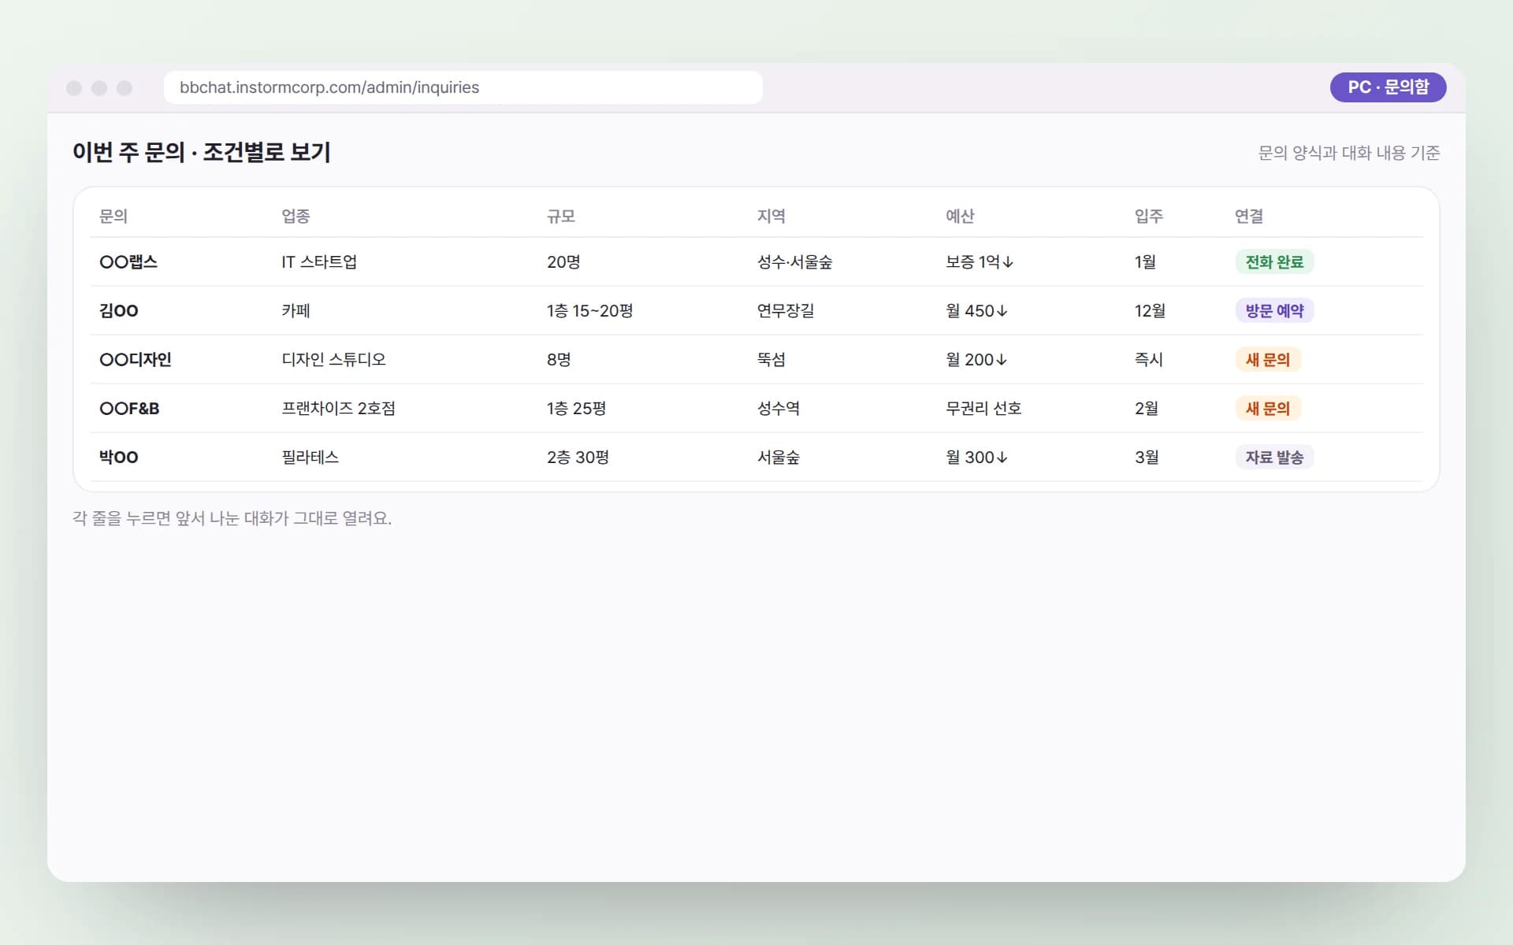The width and height of the screenshot is (1513, 945).
Task: Open the OOF&B inquiry row
Action: pyautogui.click(x=756, y=408)
